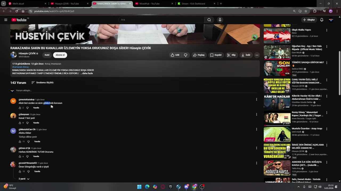Open options menu for @Seeyoum comment
Screen dimensions: 341x191
(257, 114)
